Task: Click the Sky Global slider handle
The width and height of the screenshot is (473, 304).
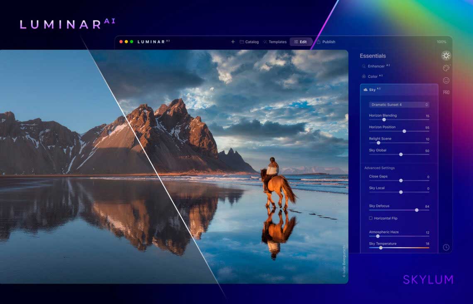Action: [401, 154]
